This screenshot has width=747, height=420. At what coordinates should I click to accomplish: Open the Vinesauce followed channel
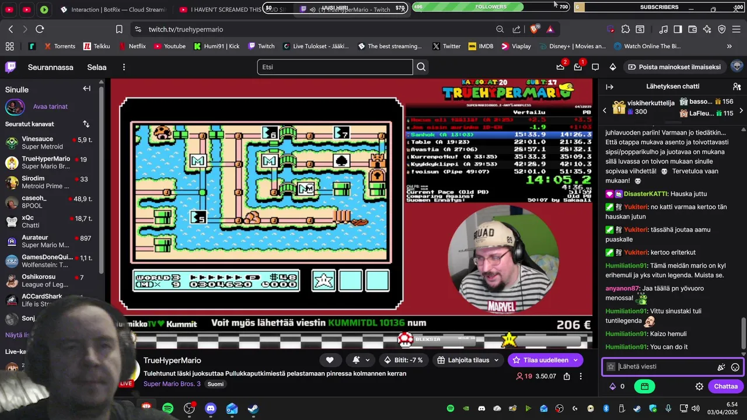(x=51, y=142)
